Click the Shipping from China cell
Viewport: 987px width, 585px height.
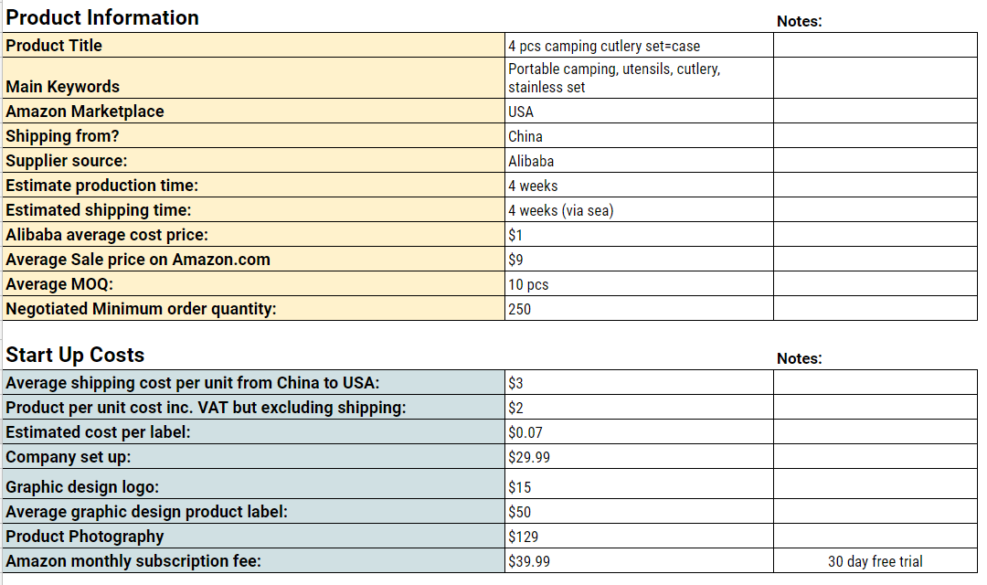639,135
